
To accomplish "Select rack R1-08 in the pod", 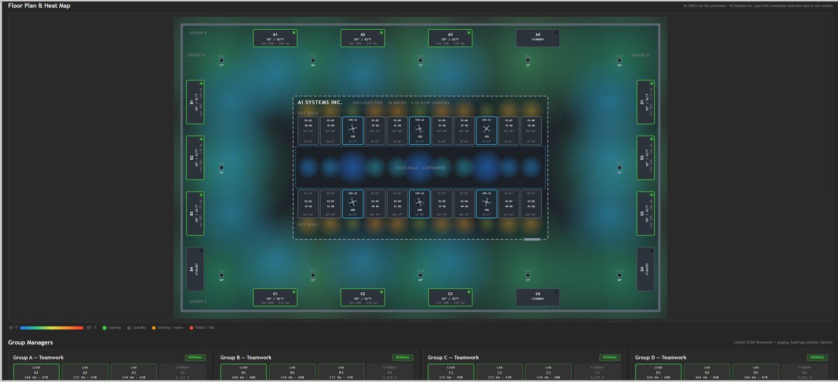I will click(x=531, y=130).
